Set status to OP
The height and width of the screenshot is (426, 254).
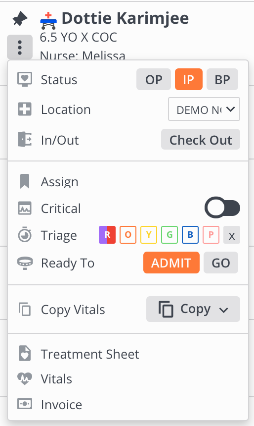[x=154, y=79]
